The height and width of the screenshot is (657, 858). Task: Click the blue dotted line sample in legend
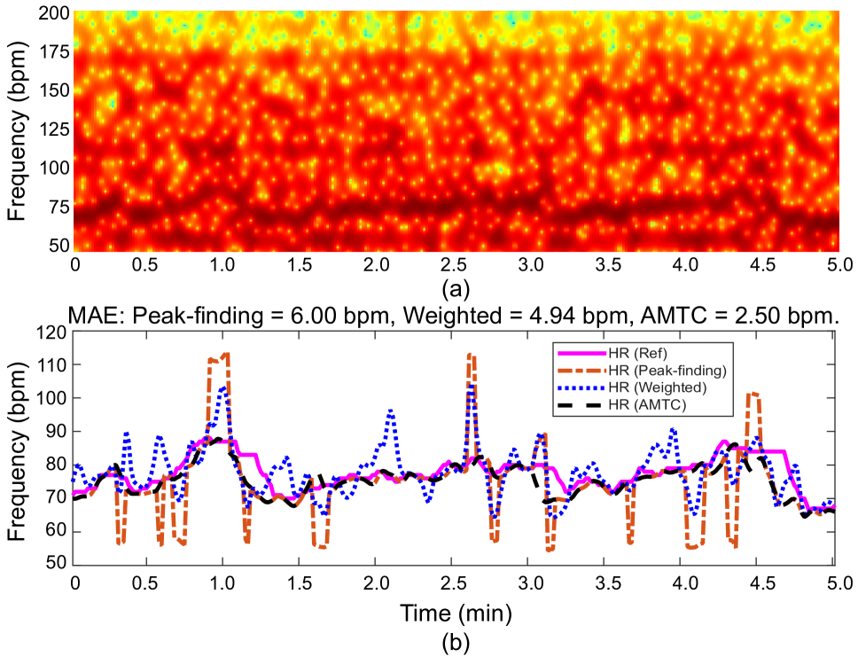click(581, 387)
